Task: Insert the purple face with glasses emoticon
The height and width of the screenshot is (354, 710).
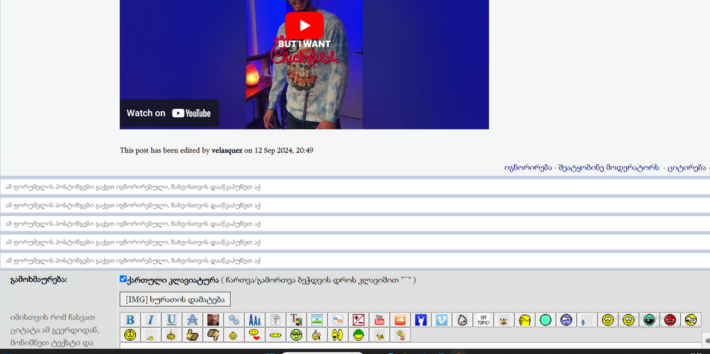Action: tap(566, 320)
